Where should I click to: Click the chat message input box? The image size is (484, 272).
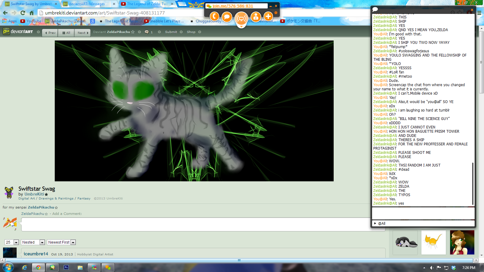pyautogui.click(x=423, y=213)
